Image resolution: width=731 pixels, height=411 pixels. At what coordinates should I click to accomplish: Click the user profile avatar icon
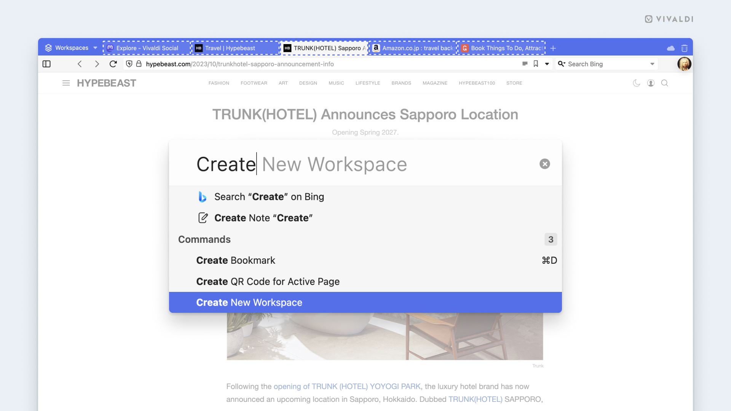coord(684,64)
